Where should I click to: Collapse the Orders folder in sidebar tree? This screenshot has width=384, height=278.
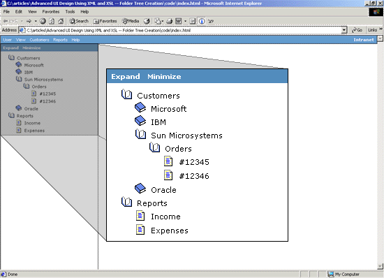[27, 86]
